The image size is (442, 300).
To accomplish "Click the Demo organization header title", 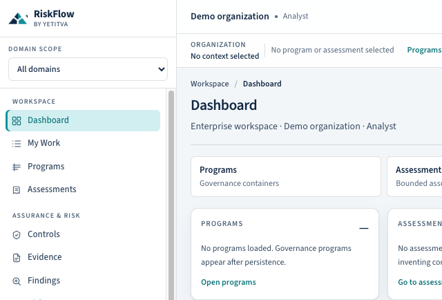I will (230, 17).
